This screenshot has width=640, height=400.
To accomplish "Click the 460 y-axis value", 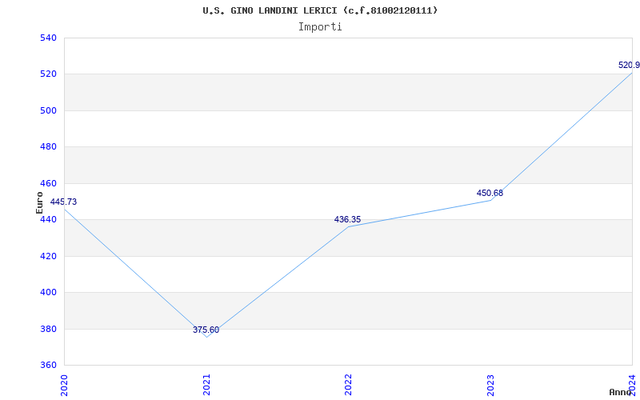I will [48, 183].
